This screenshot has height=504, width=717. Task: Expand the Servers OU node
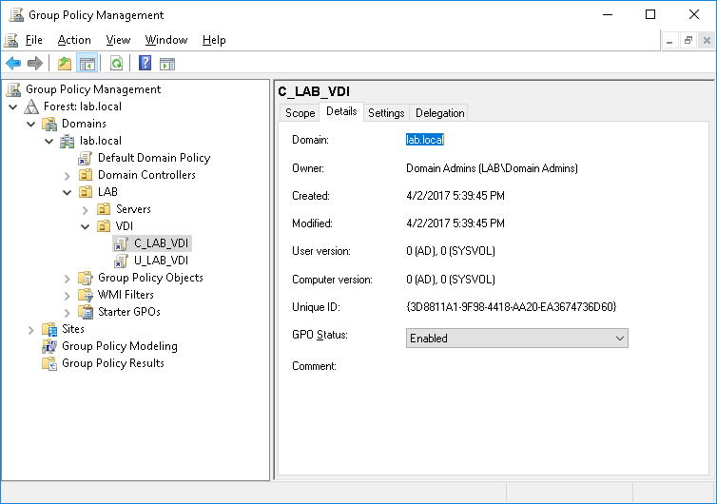[x=85, y=209]
